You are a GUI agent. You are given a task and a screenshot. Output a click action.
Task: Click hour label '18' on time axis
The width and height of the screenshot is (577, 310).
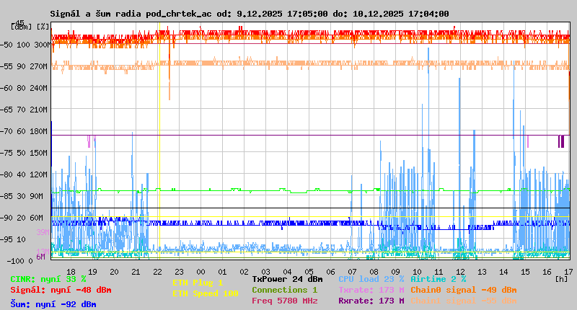pos(71,272)
